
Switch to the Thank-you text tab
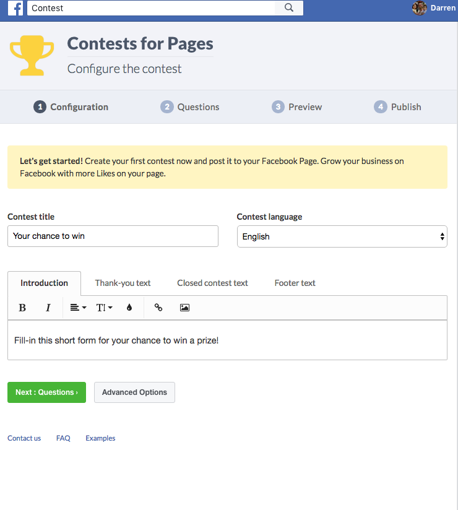[122, 283]
